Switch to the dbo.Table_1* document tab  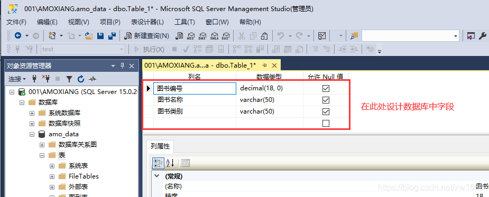pos(200,65)
